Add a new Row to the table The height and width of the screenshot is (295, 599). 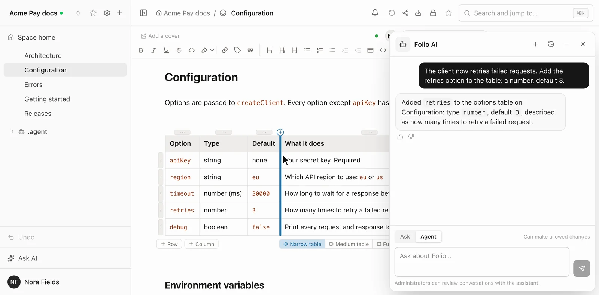pos(169,244)
